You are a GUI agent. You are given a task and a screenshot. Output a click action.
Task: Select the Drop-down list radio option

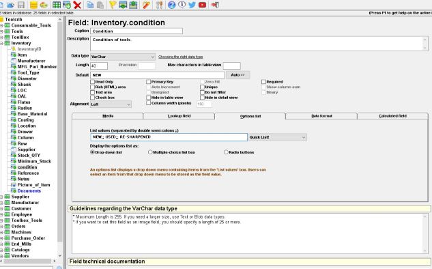(x=92, y=152)
